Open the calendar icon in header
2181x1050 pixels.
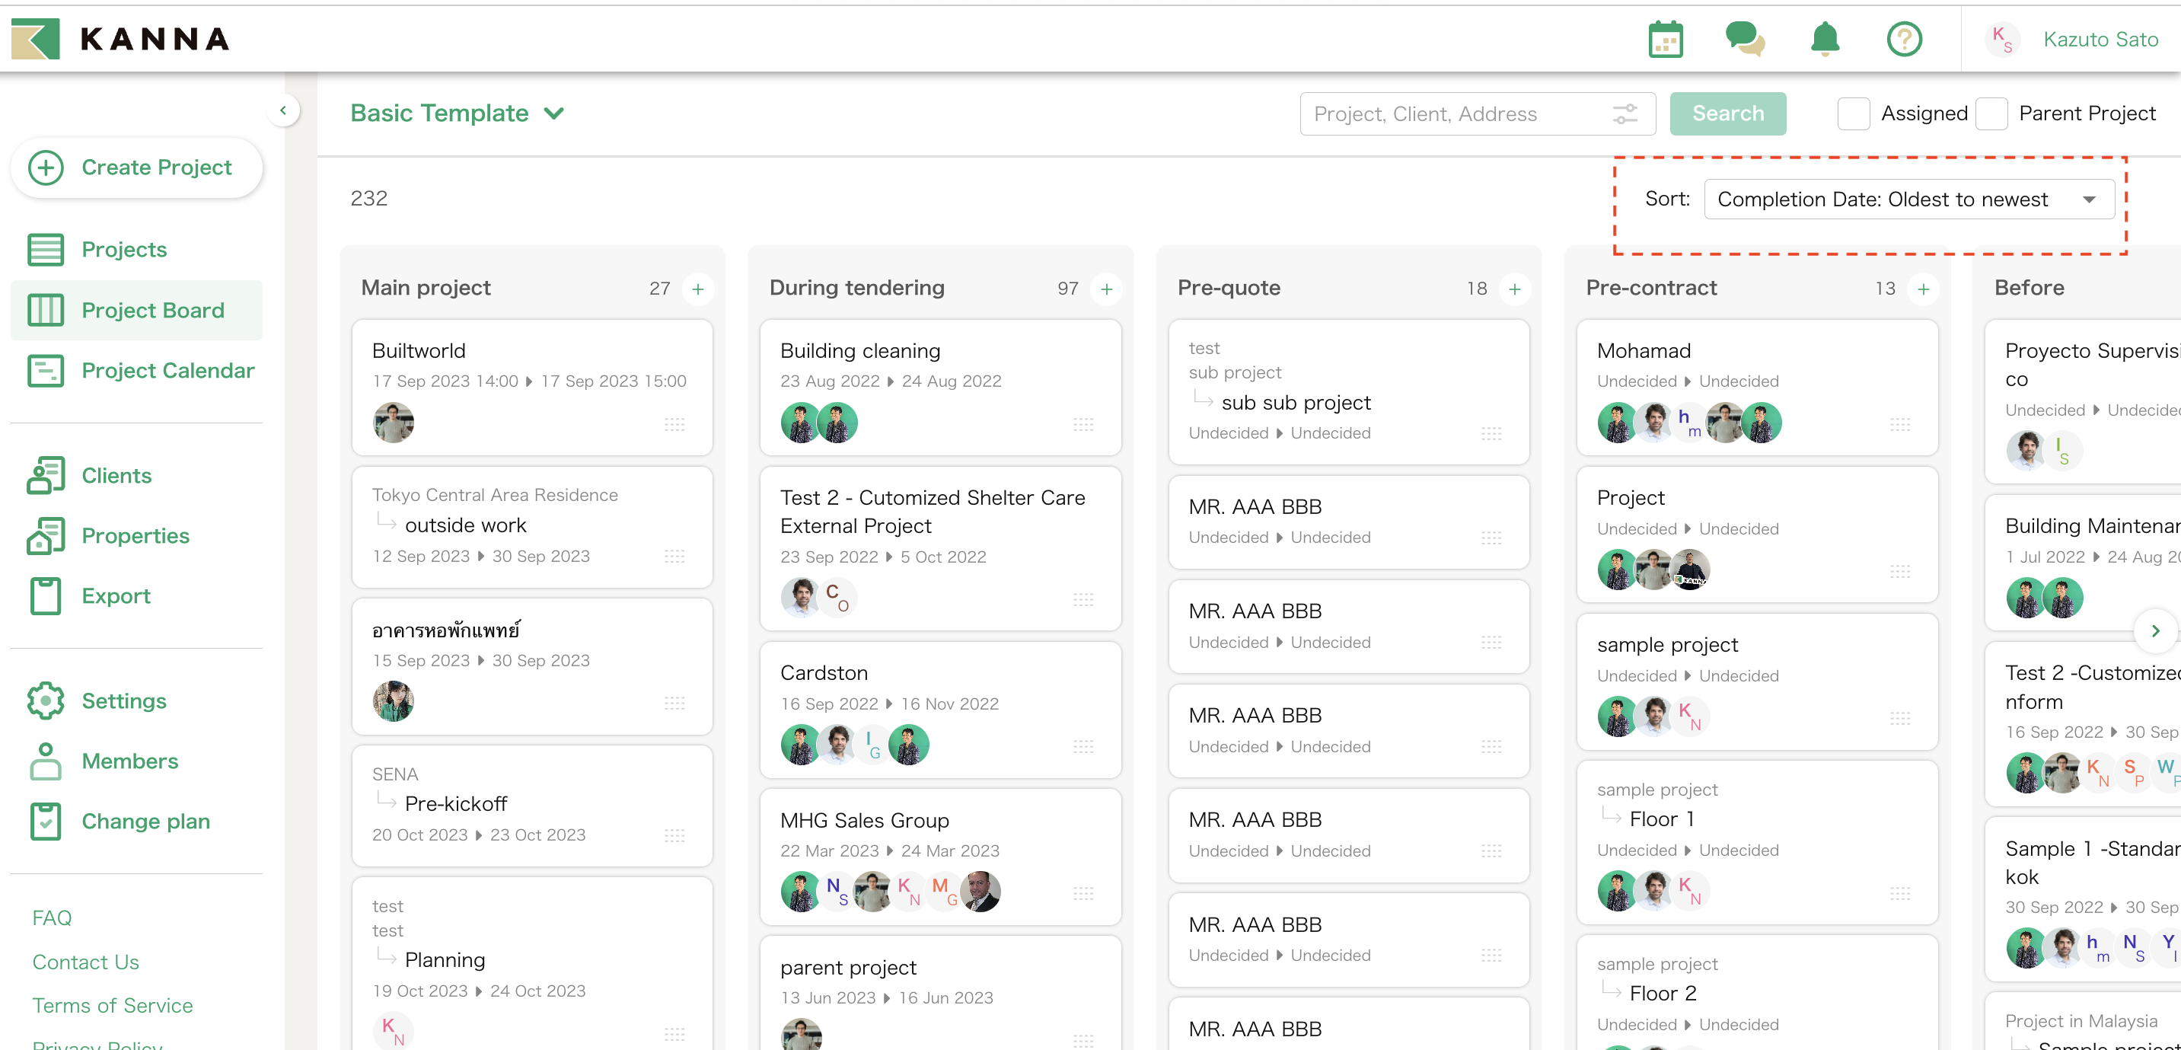[x=1665, y=40]
